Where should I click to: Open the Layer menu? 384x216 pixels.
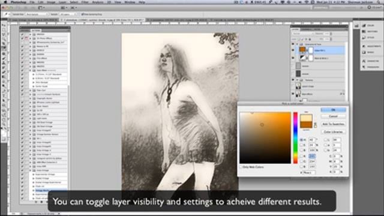click(x=62, y=2)
